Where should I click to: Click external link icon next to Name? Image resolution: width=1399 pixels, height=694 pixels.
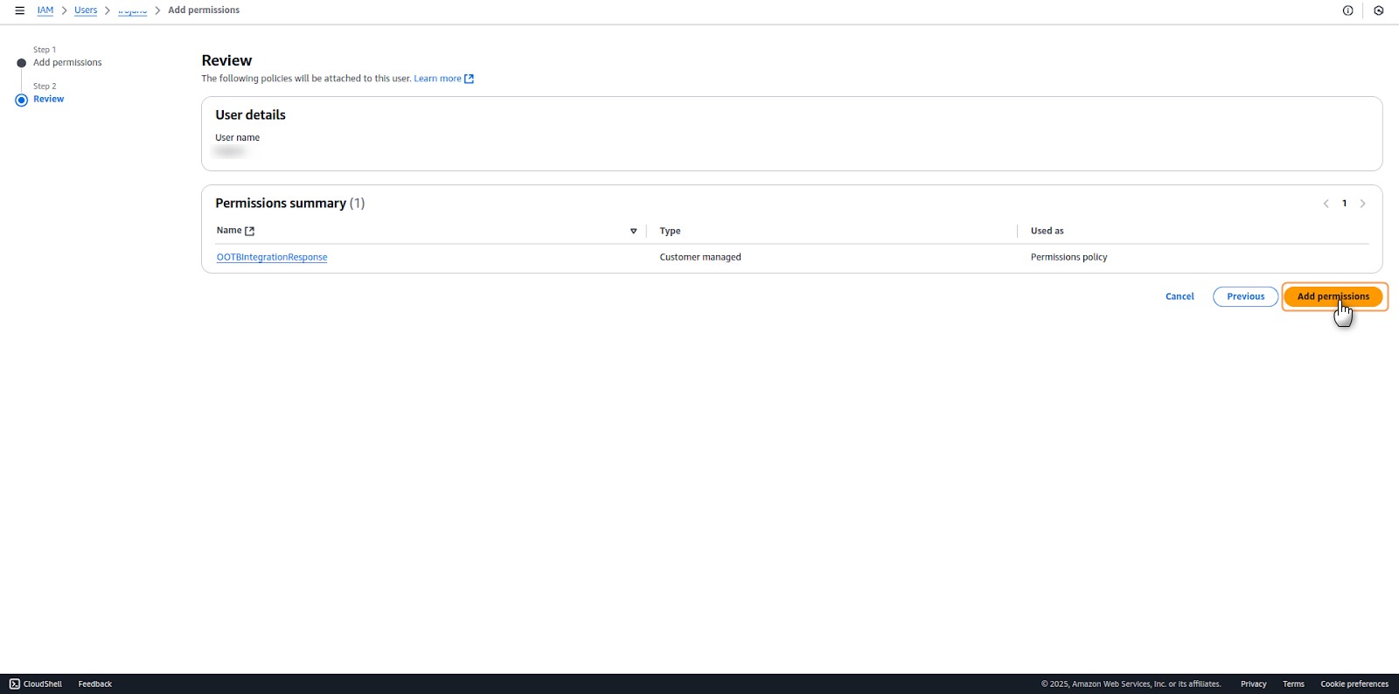249,231
